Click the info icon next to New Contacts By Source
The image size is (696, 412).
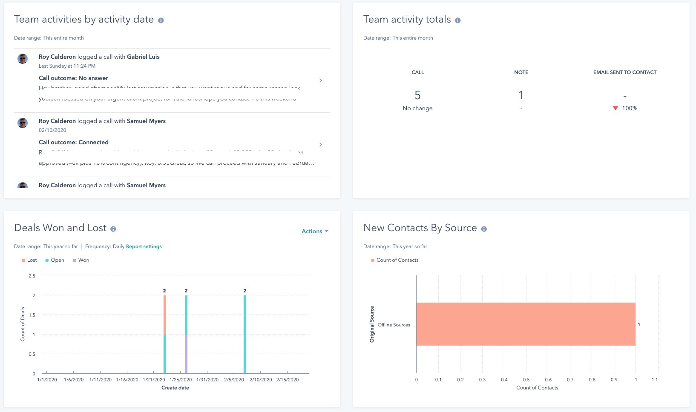click(484, 229)
